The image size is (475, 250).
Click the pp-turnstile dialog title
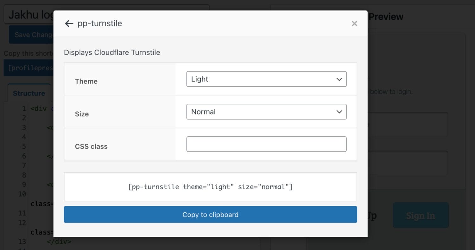tap(100, 23)
